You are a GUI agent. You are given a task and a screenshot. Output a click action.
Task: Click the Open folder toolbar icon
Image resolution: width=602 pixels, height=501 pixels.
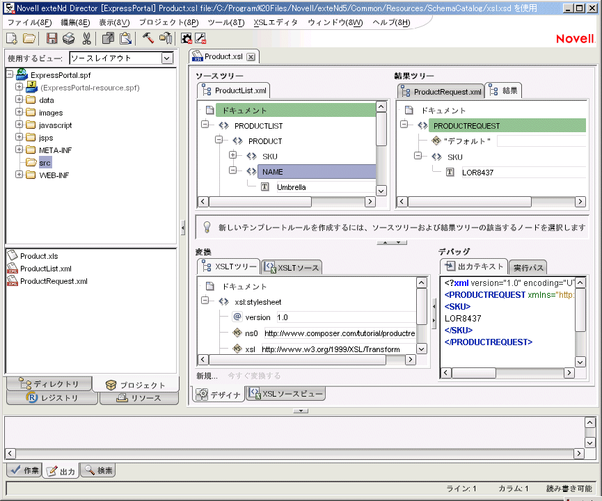(29, 38)
